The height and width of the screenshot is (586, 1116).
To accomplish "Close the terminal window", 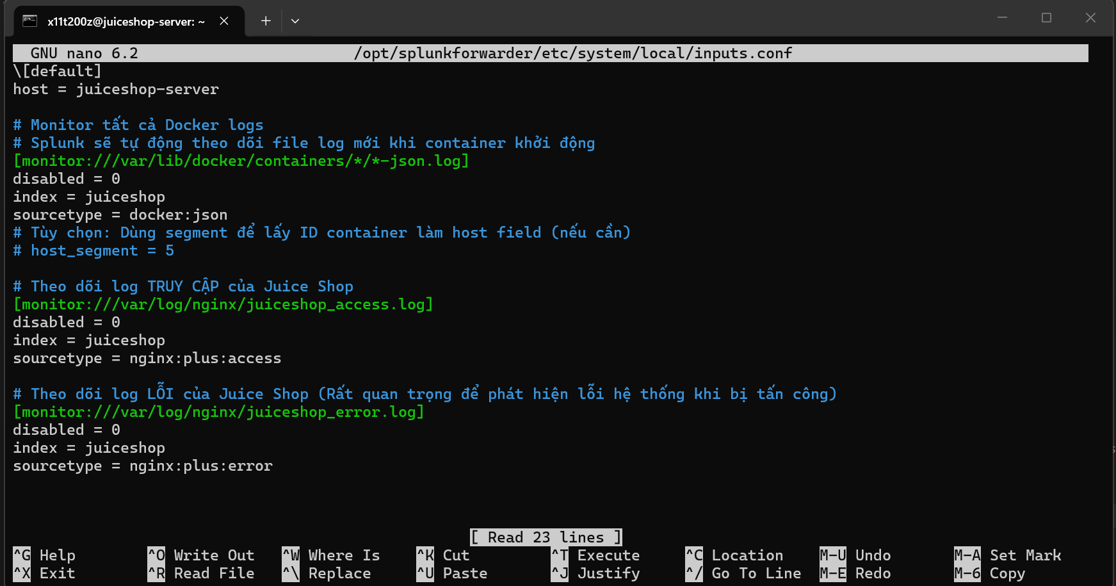I will pyautogui.click(x=1090, y=18).
